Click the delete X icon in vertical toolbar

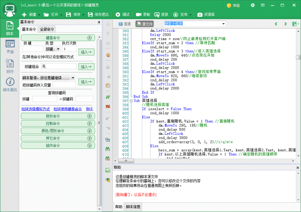click(x=108, y=43)
